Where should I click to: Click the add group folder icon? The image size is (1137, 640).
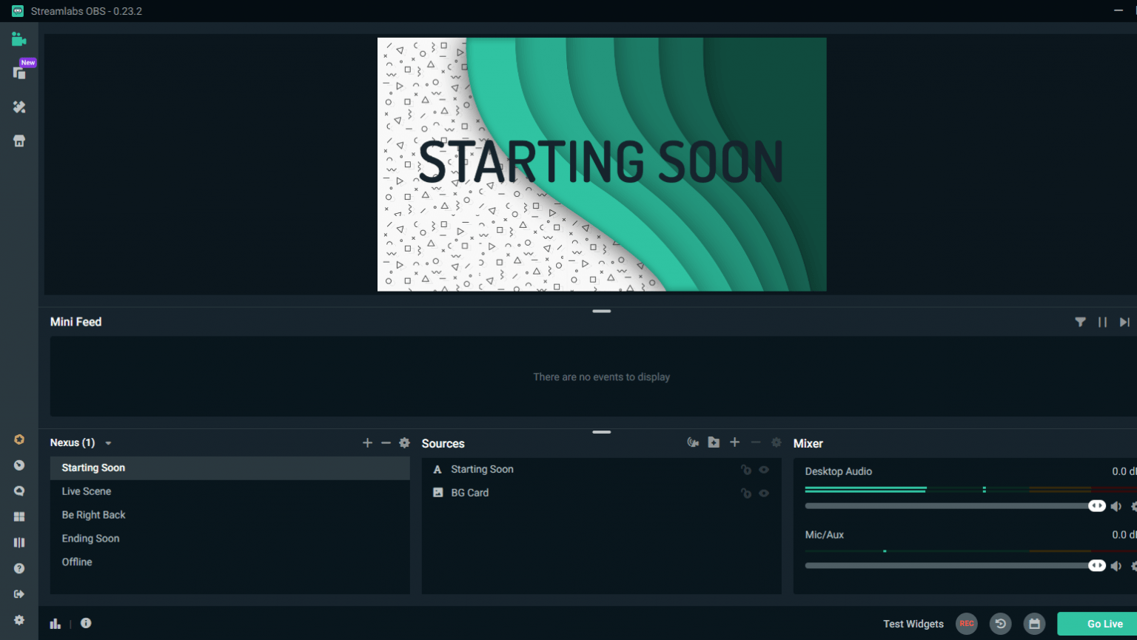pyautogui.click(x=713, y=442)
